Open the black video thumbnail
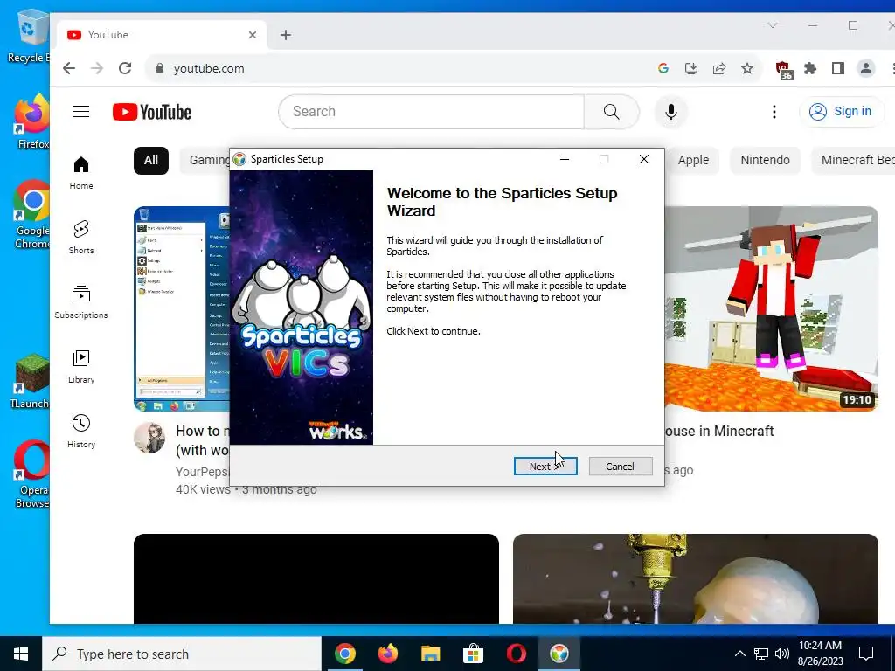Screen dimensions: 895x671 [x=316, y=578]
